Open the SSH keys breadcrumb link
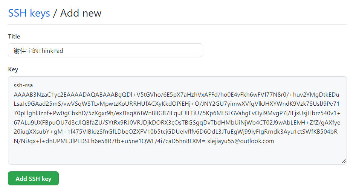356x194 pixels. coord(29,13)
